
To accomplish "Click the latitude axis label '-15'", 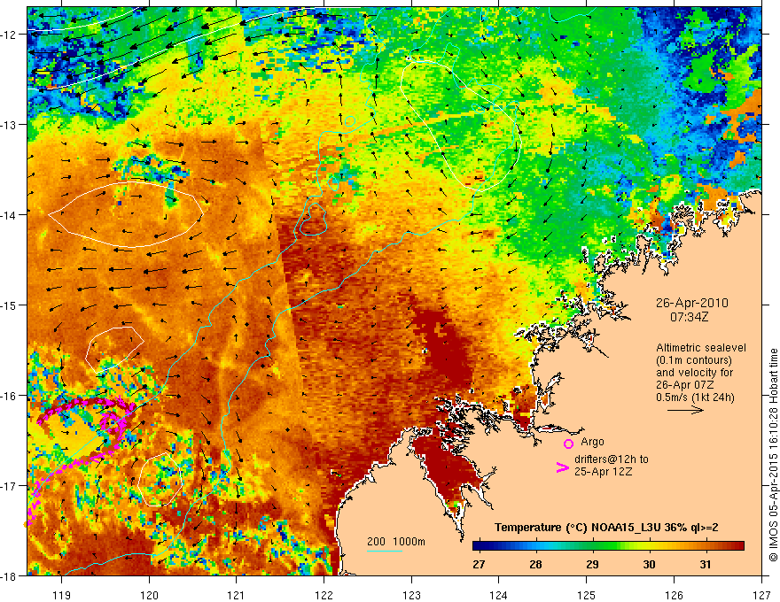I will pyautogui.click(x=9, y=305).
